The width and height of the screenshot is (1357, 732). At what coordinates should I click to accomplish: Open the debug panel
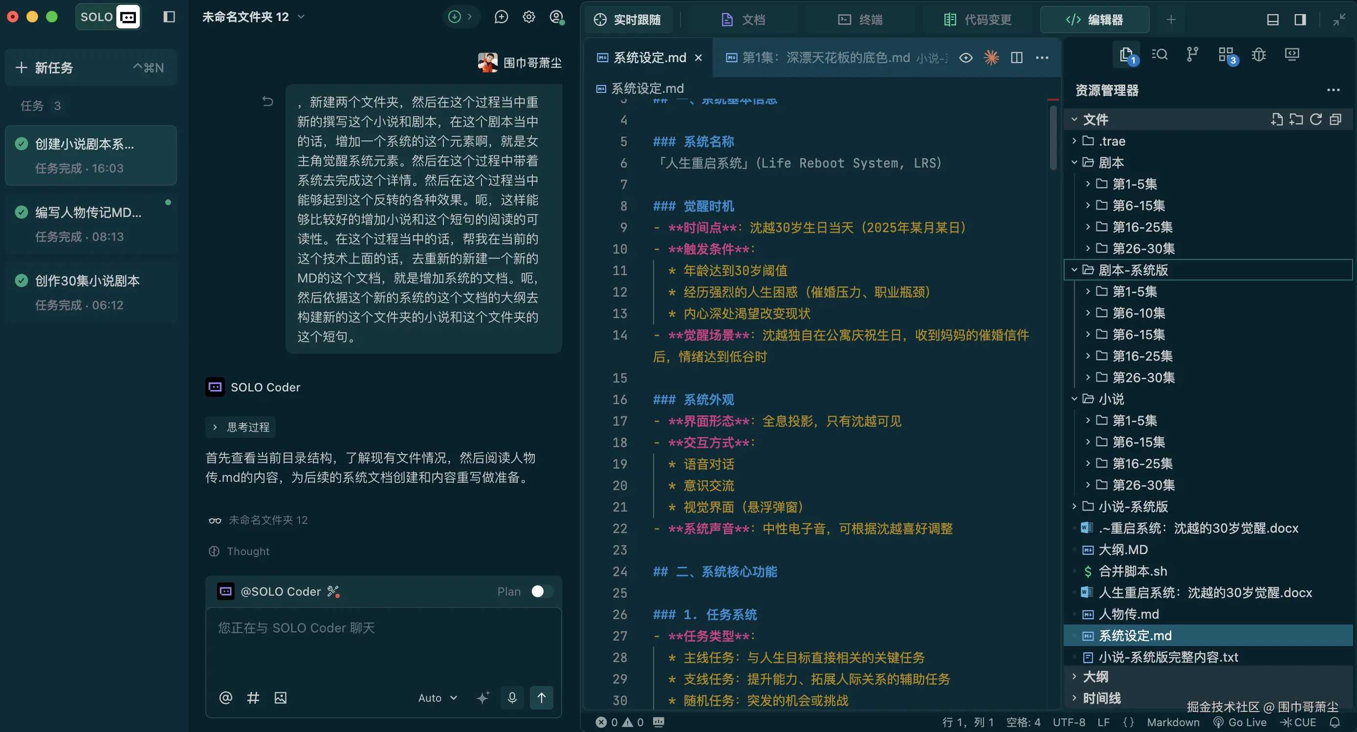(1258, 54)
